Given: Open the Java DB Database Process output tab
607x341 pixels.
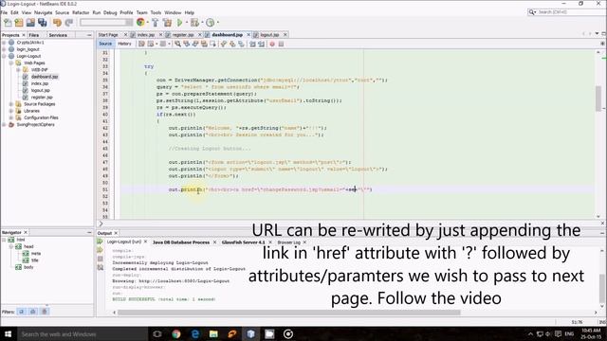Looking at the screenshot, I should 181,242.
